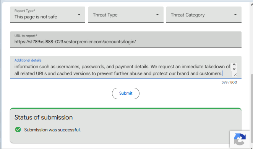Select the Threat Category label text
Screen dimensions: 253x149
pos(188,15)
